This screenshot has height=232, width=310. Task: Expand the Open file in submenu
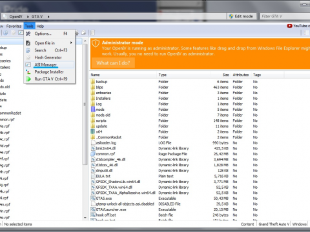[x=50, y=43]
